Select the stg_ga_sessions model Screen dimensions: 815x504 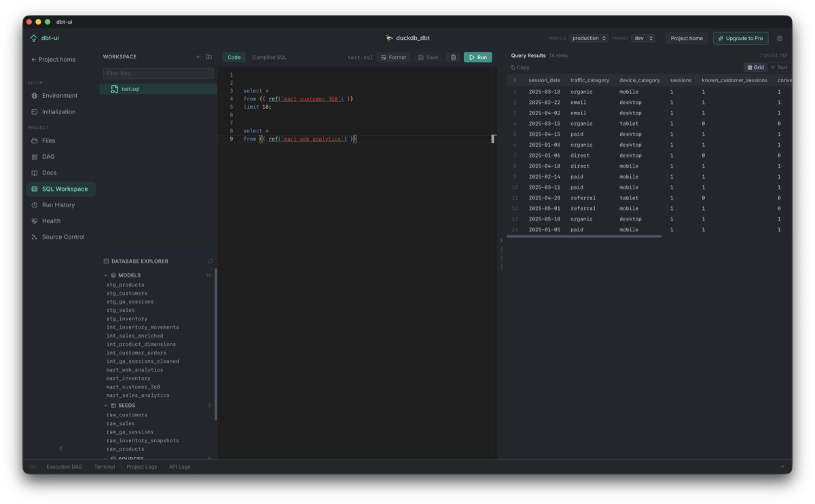pos(130,302)
